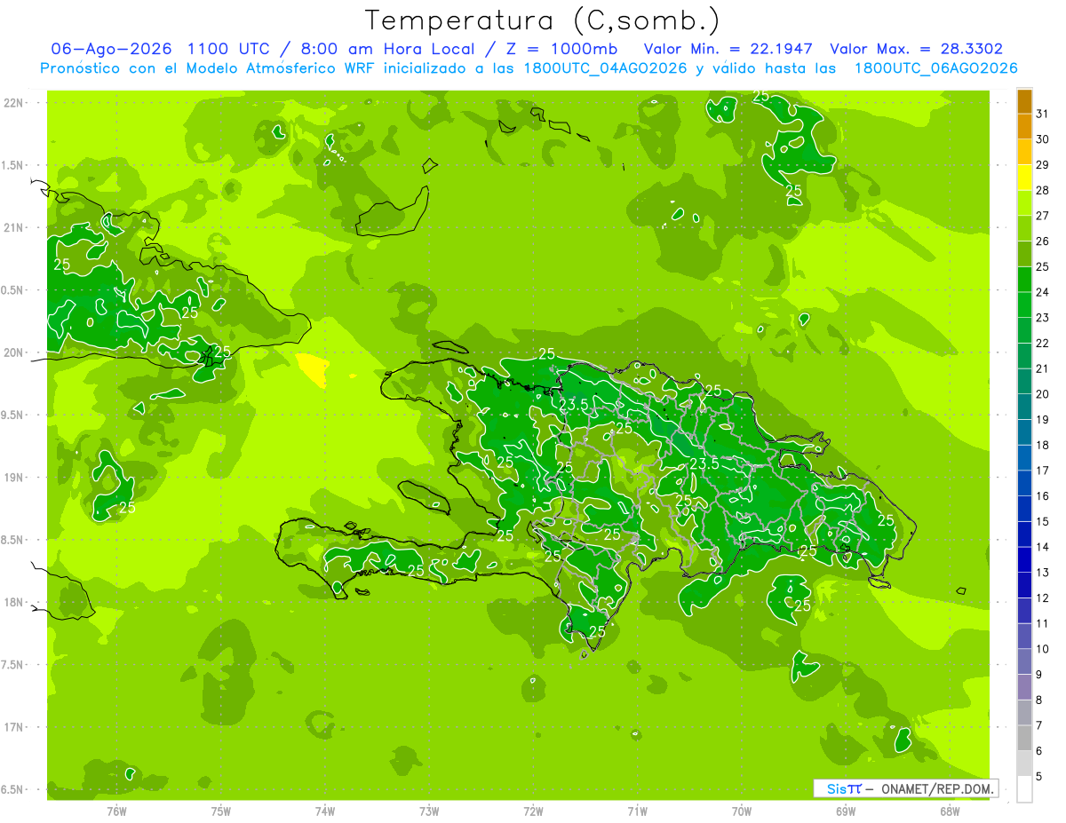
Task: Click the "71W" longitude label
Action: pyautogui.click(x=637, y=811)
